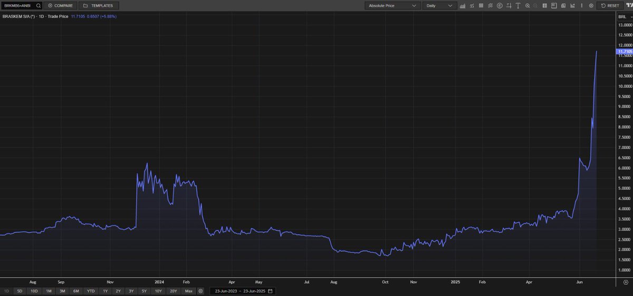Click the 23-Jun-2025 end date
Screen dimensions: 633x296
click(254, 291)
